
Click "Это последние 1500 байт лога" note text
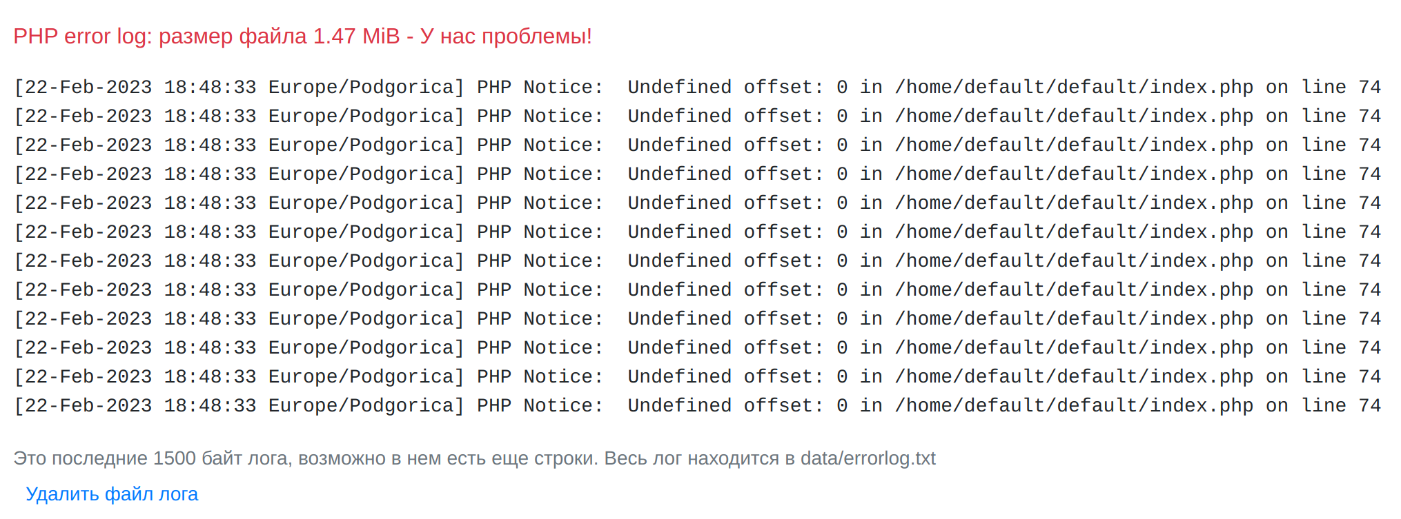coord(150,459)
